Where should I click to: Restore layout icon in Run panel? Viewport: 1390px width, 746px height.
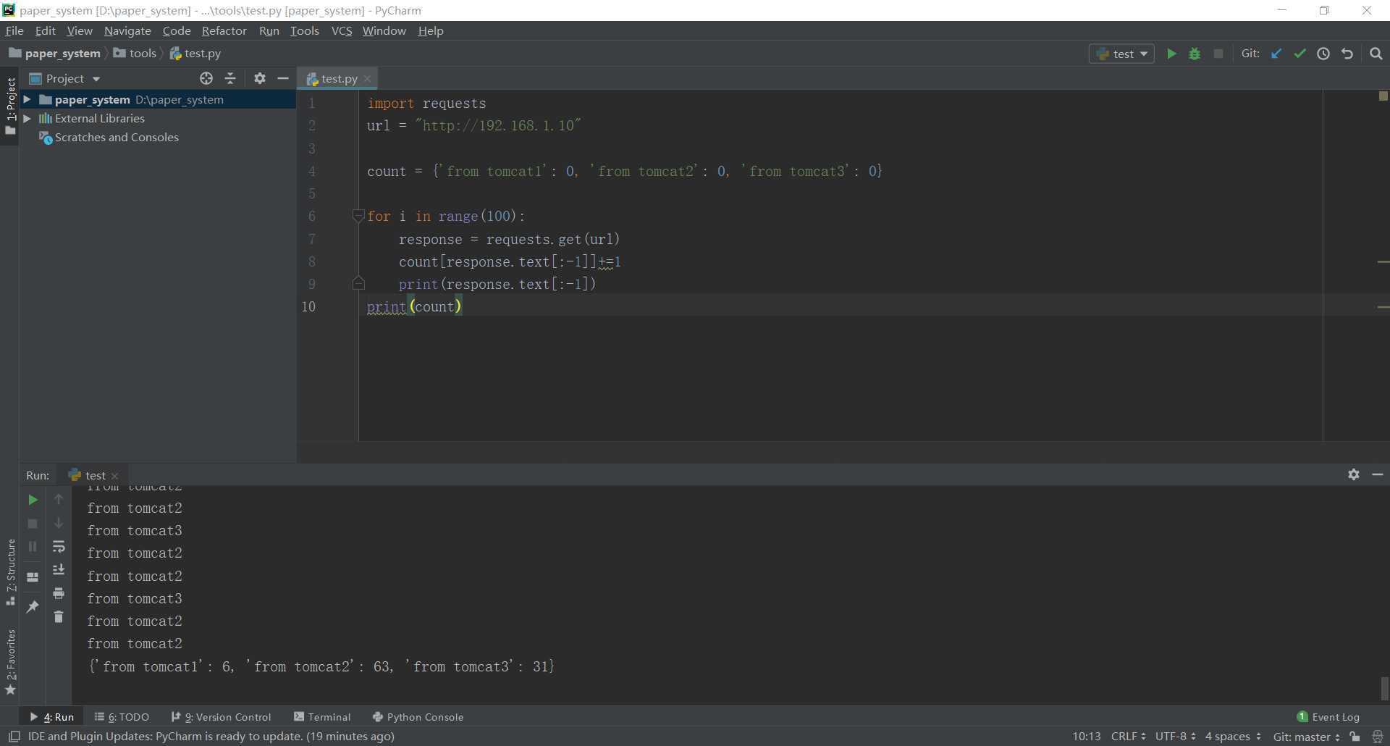coord(33,577)
